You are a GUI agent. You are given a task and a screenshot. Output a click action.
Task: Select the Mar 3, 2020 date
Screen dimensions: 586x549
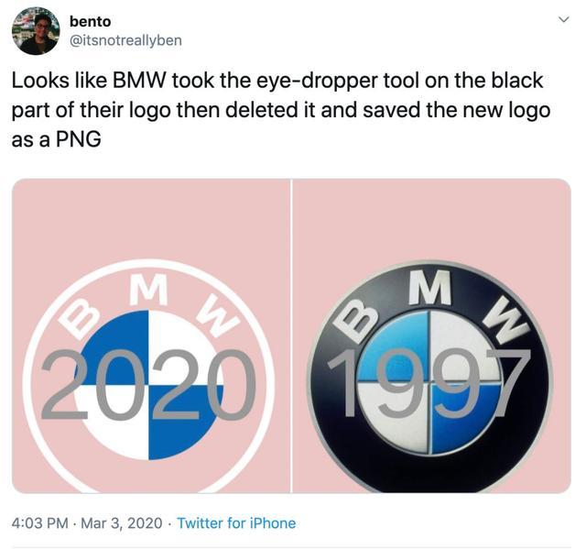tap(122, 522)
